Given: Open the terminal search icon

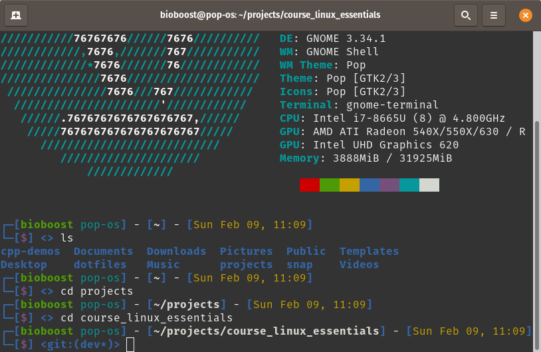Looking at the screenshot, I should coord(466,15).
